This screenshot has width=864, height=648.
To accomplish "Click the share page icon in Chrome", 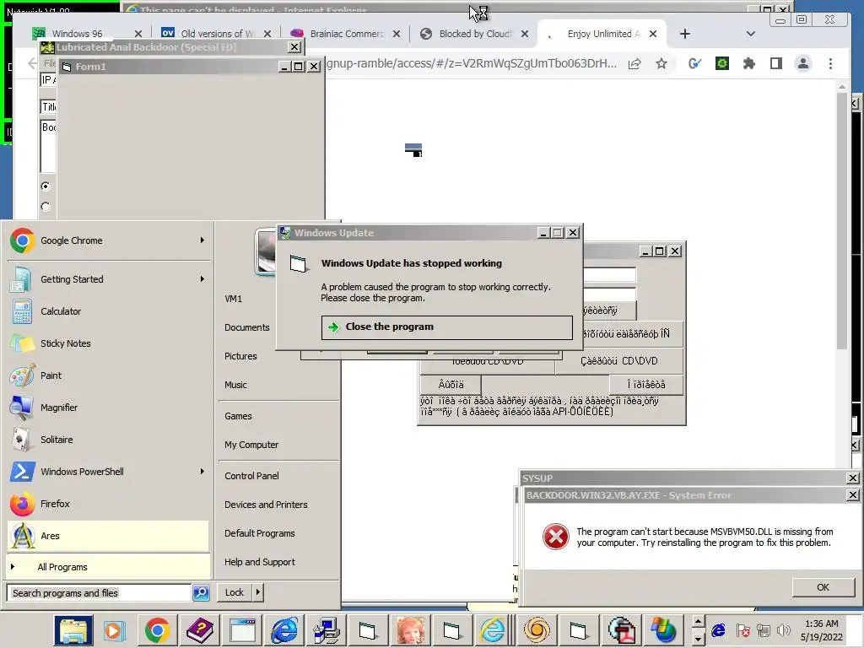I will point(634,64).
